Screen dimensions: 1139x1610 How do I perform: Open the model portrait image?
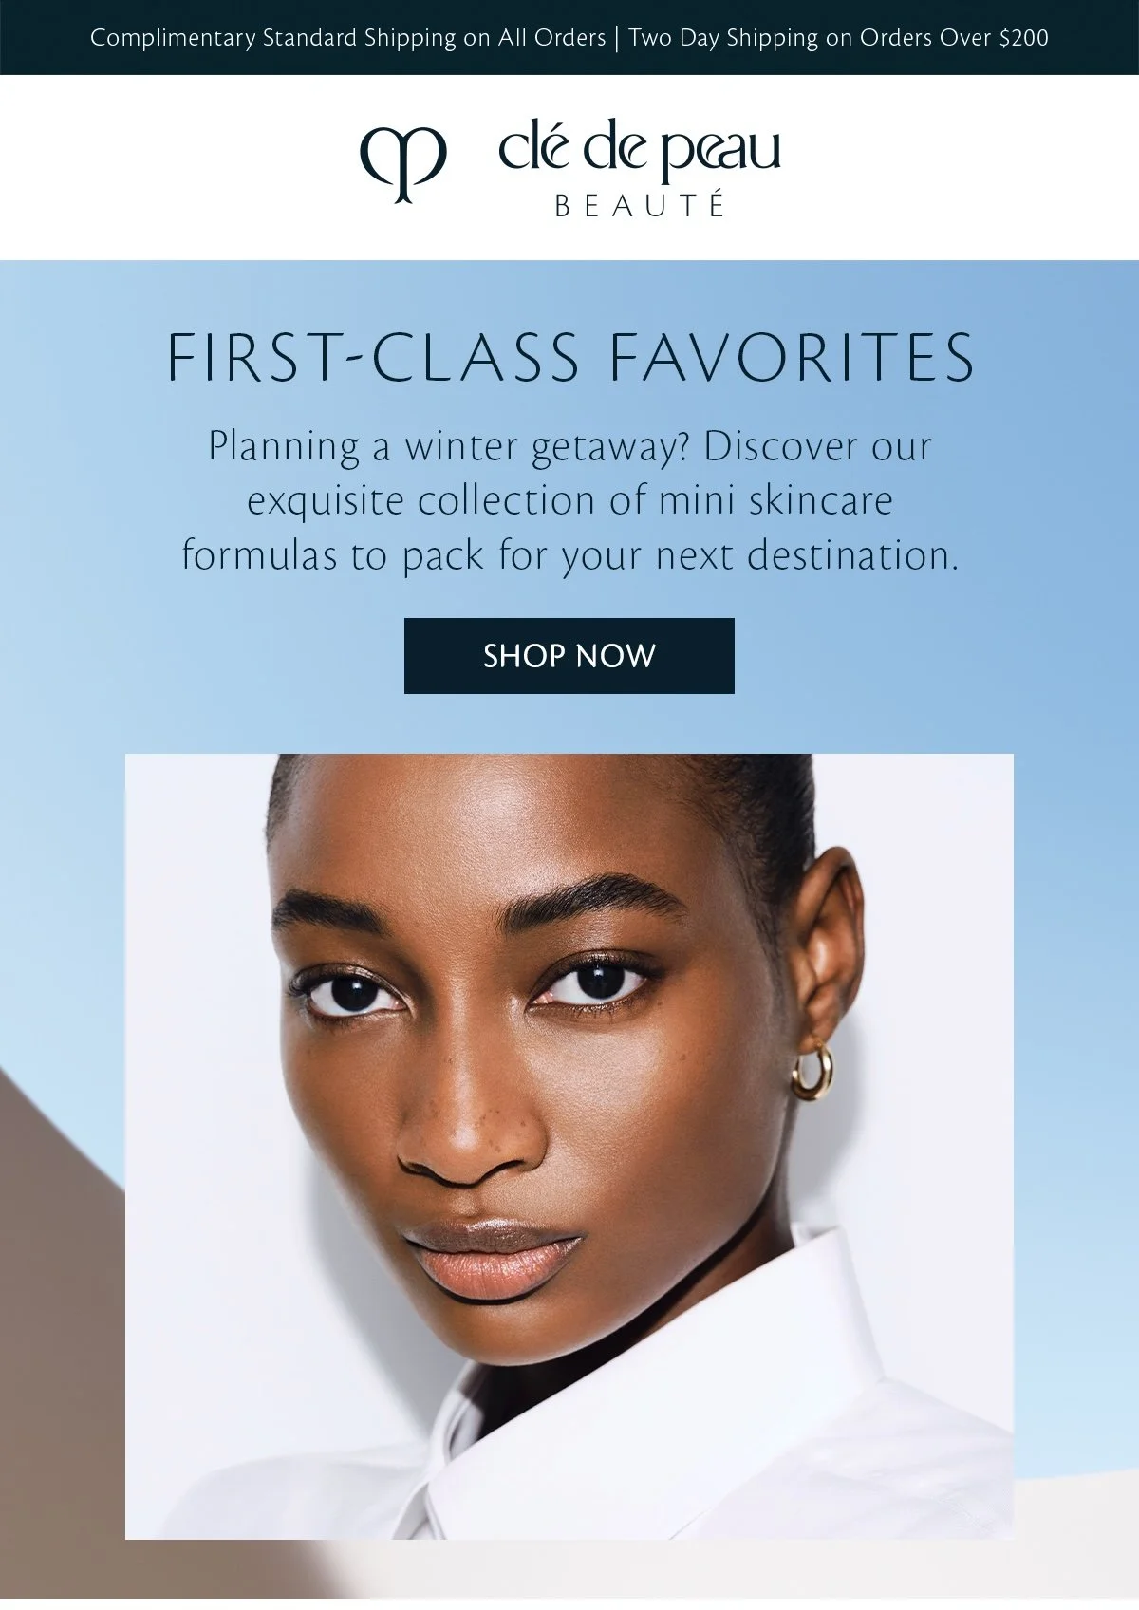(x=569, y=1147)
